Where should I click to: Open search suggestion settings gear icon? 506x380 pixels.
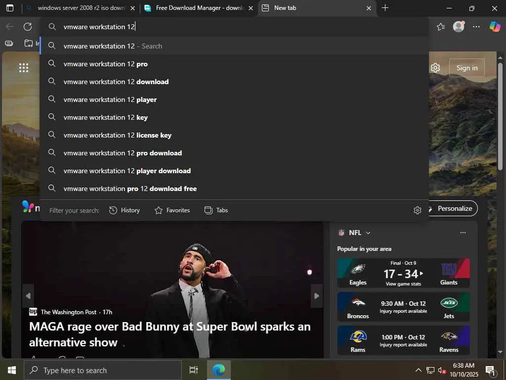coord(417,210)
